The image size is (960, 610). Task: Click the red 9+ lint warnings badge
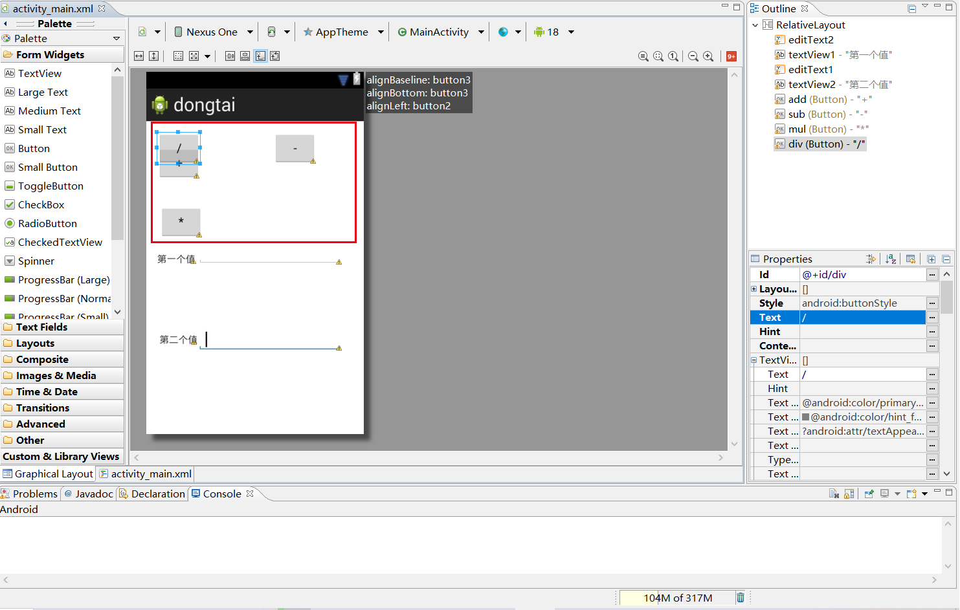point(731,56)
